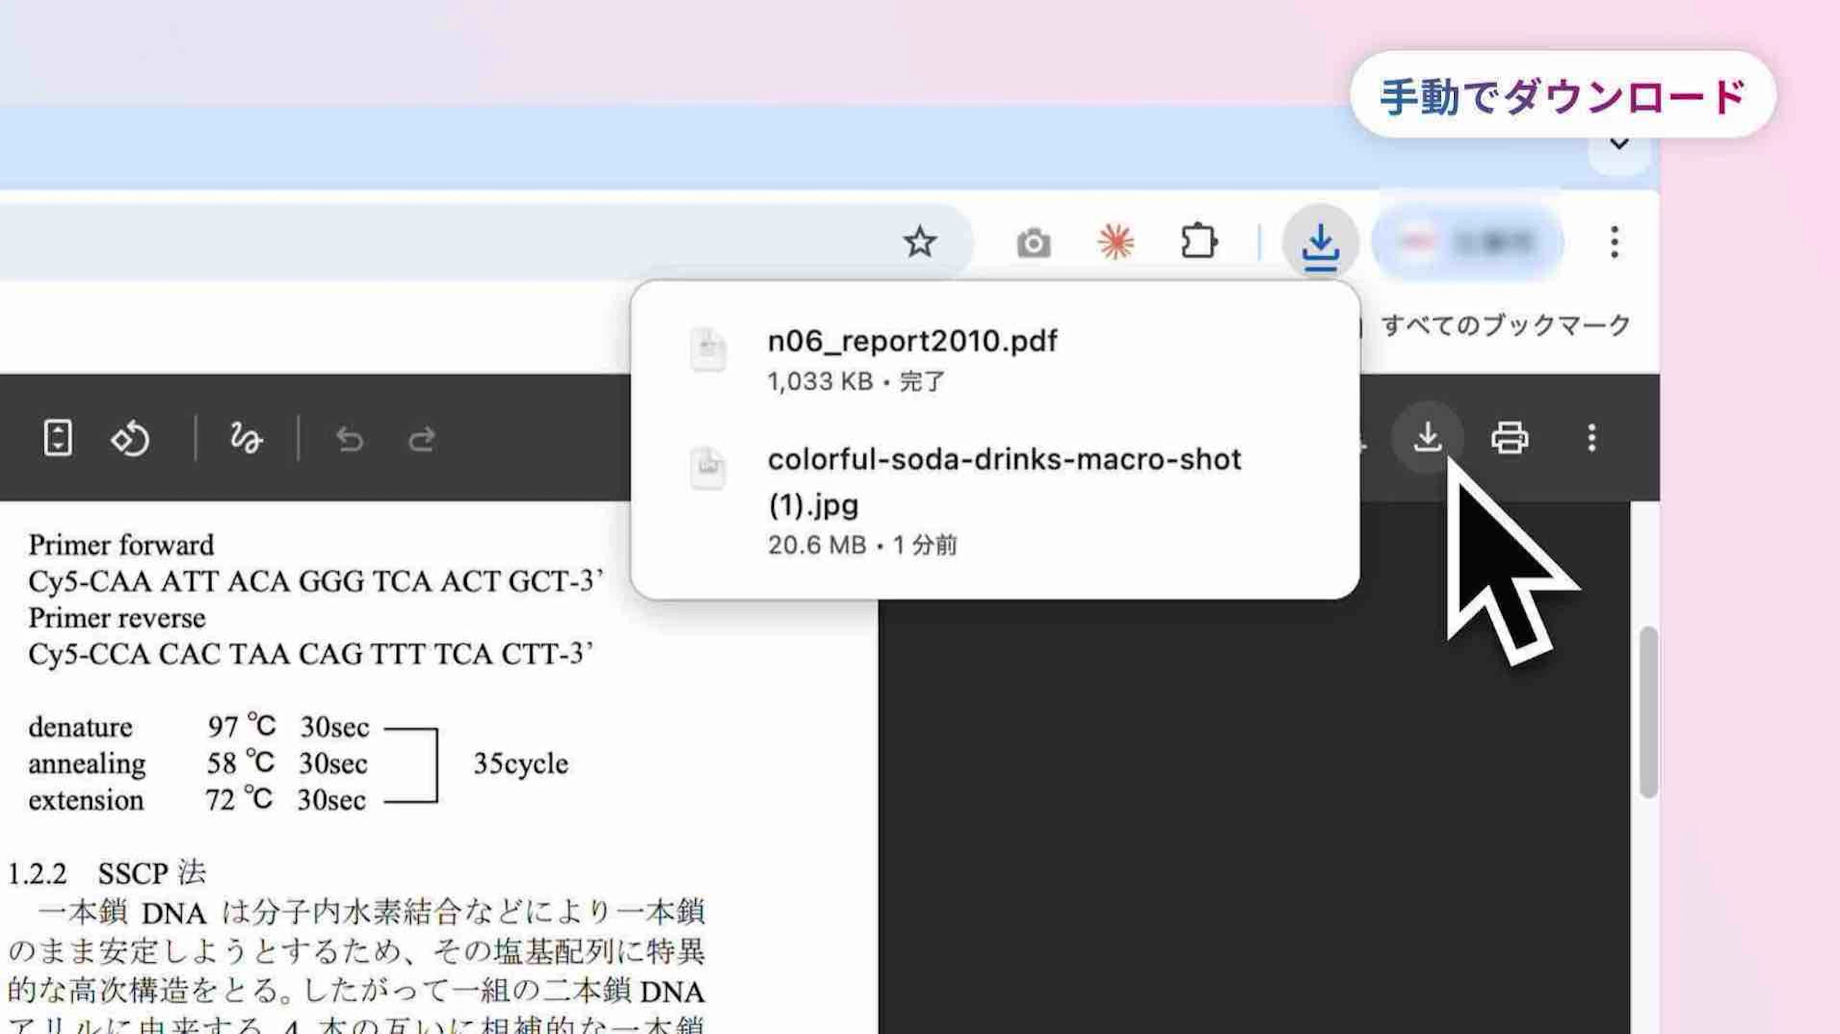Viewport: 1840px width, 1034px height.
Task: Click the PDF undo arrow
Action: click(x=350, y=438)
